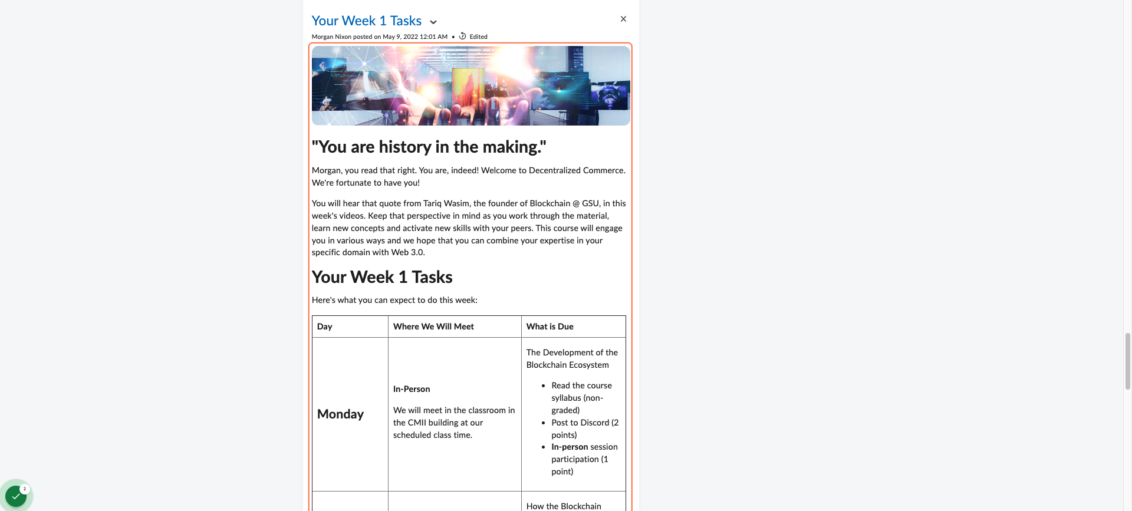Click the Your Week 1 Tasks body heading
This screenshot has height=511, width=1132.
click(382, 277)
